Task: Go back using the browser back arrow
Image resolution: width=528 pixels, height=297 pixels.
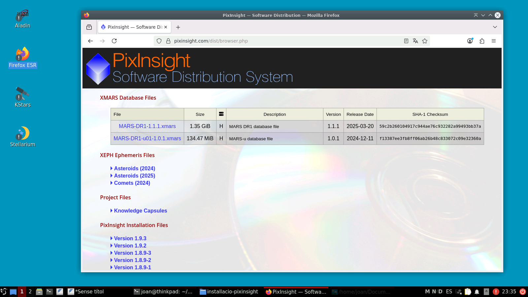Action: click(x=90, y=41)
